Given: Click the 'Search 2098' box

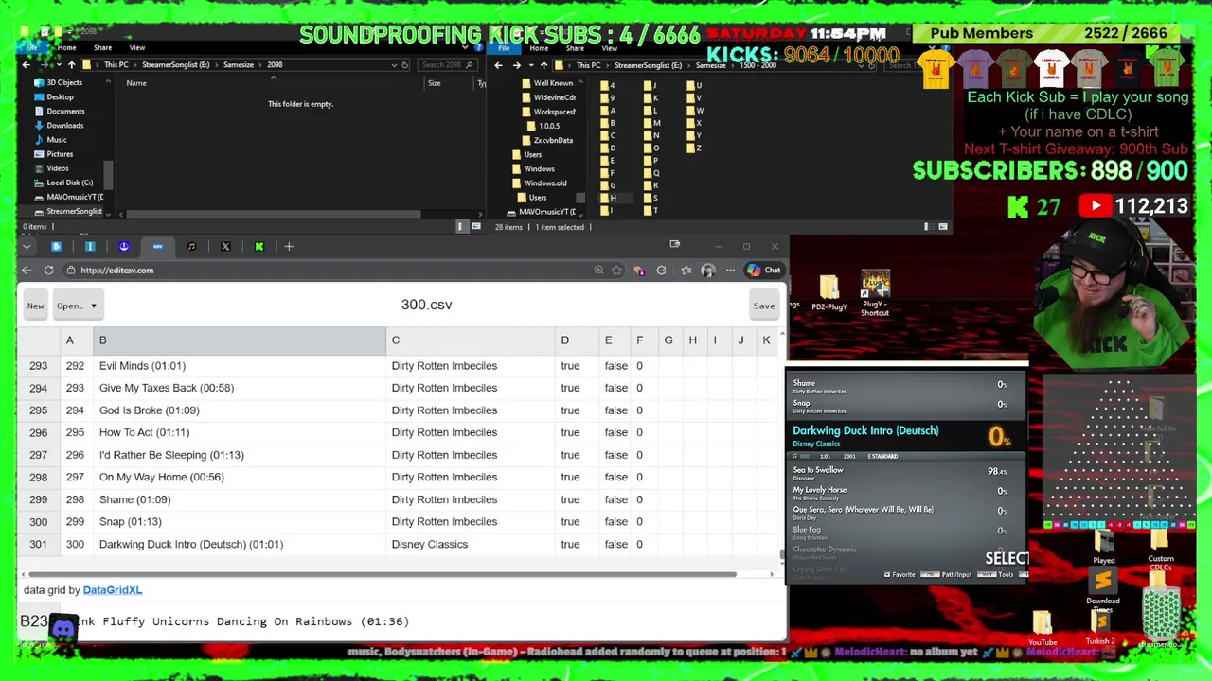Looking at the screenshot, I should [448, 65].
